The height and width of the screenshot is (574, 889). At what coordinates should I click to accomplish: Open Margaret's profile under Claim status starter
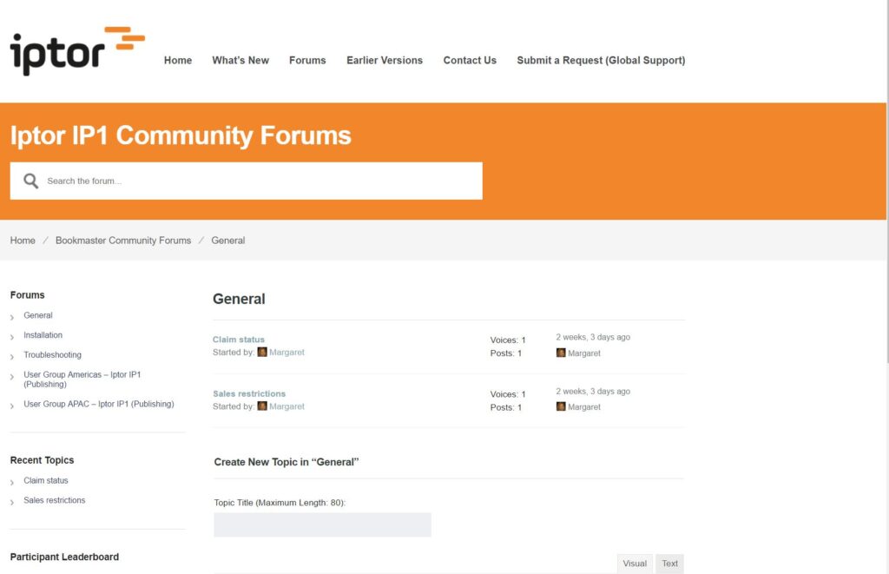[x=286, y=353]
